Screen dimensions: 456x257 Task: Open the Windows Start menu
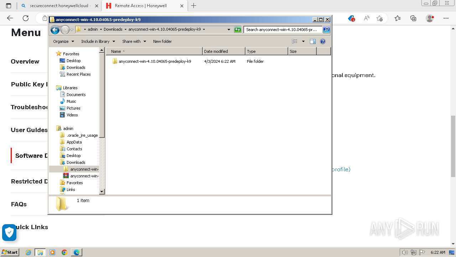[x=10, y=252]
